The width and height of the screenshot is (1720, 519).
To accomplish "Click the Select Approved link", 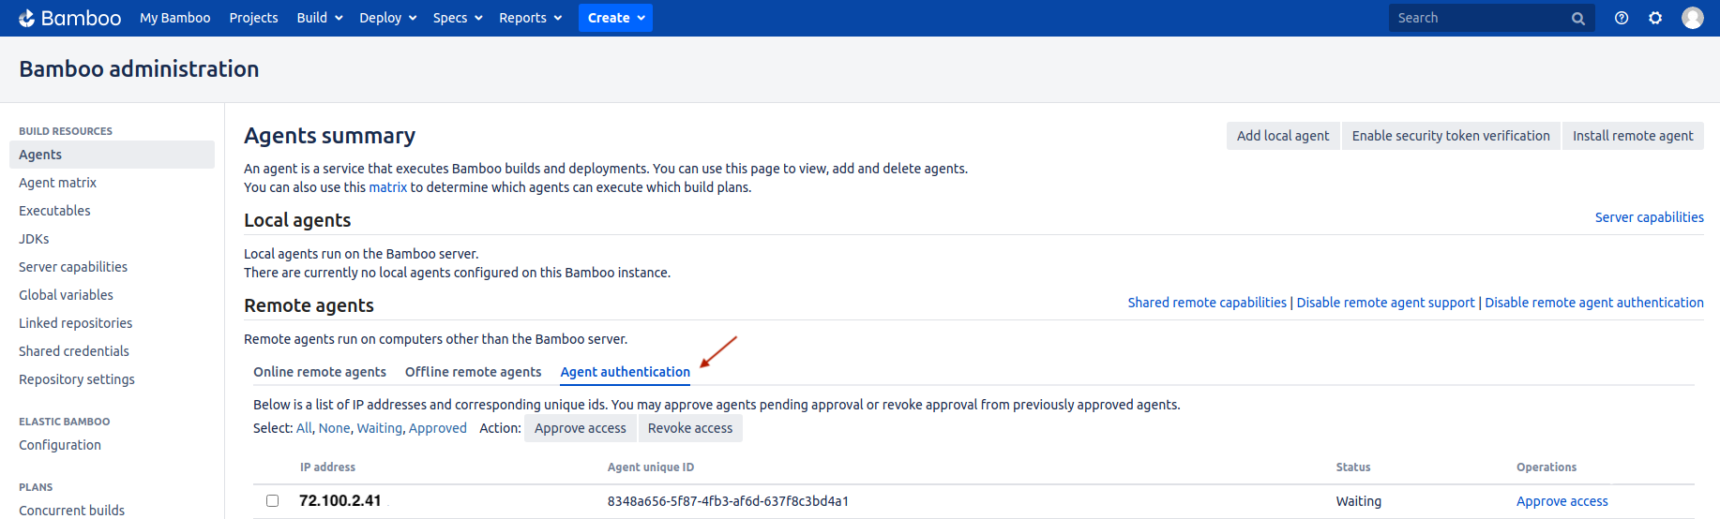I will click(438, 428).
